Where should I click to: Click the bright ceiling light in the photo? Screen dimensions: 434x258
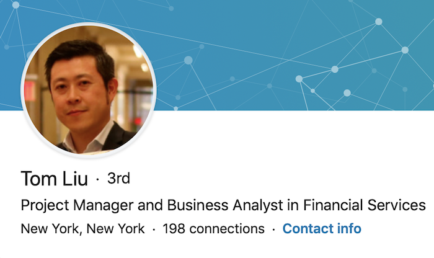coord(138,51)
